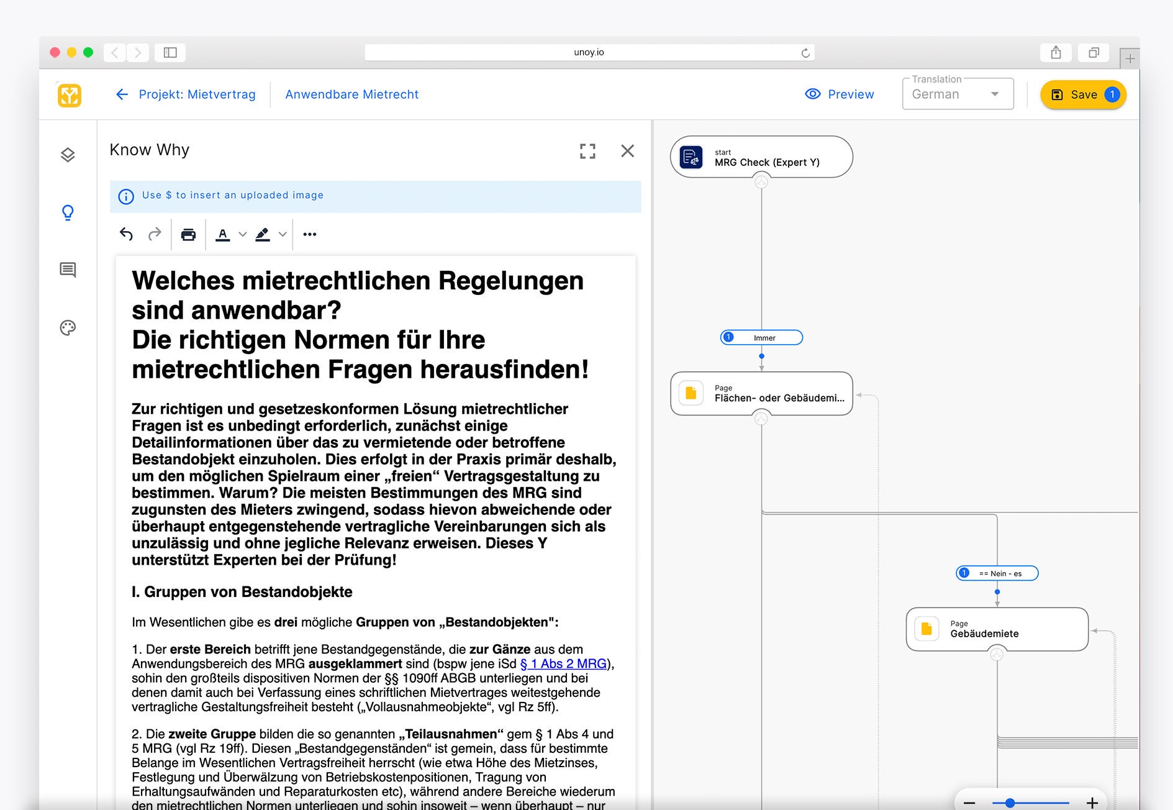Open the layers panel in sidebar

click(68, 155)
